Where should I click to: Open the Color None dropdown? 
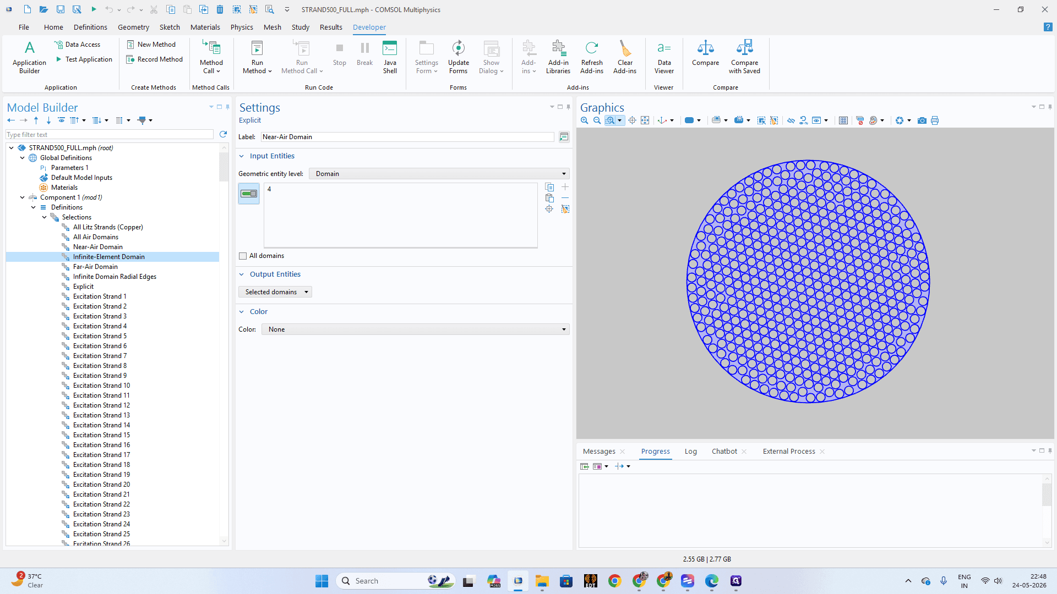[416, 329]
